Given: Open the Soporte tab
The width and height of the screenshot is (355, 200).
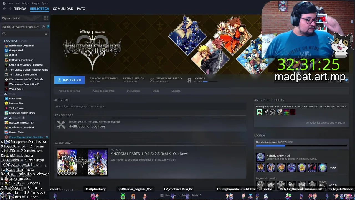Looking at the screenshot, I should click(x=176, y=91).
